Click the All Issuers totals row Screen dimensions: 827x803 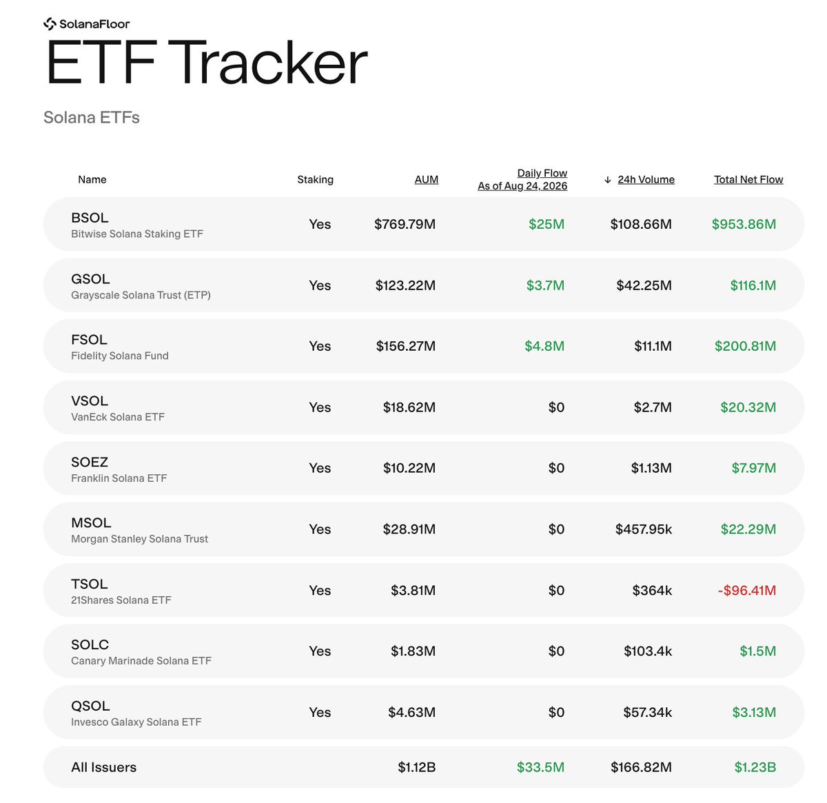pos(423,767)
